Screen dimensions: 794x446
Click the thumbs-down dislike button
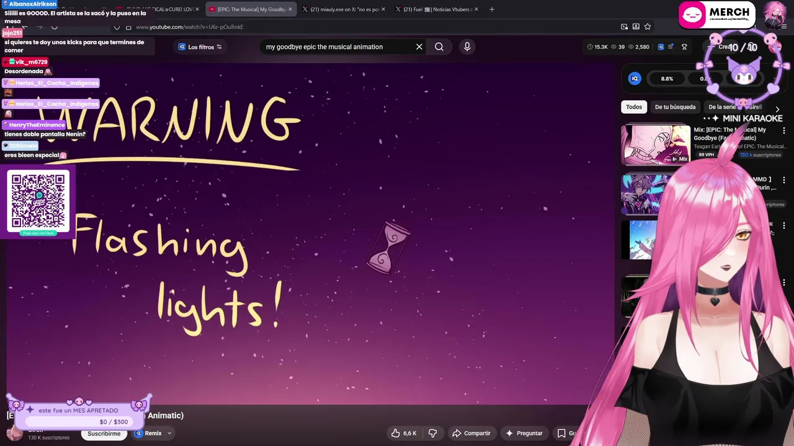(433, 433)
